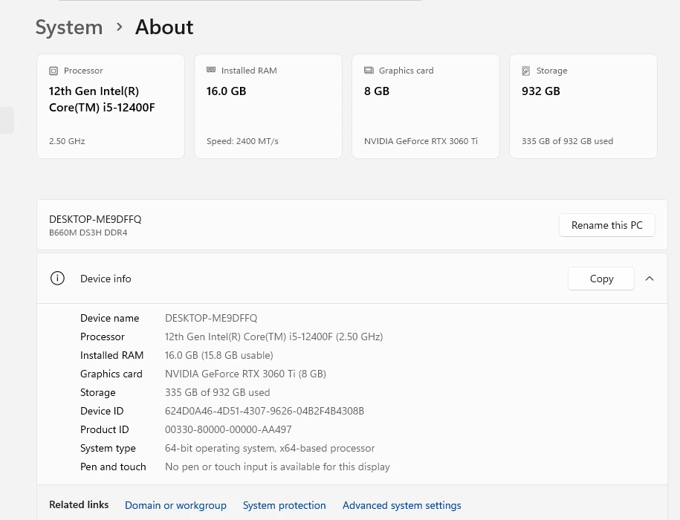Click the Storage value in Device info list
Screen dimensions: 680x520
pos(217,392)
